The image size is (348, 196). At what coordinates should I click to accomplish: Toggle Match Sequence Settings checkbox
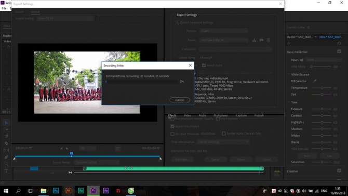click(179, 22)
